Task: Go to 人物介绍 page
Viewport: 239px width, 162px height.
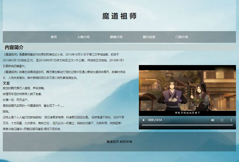Action: coord(83,37)
